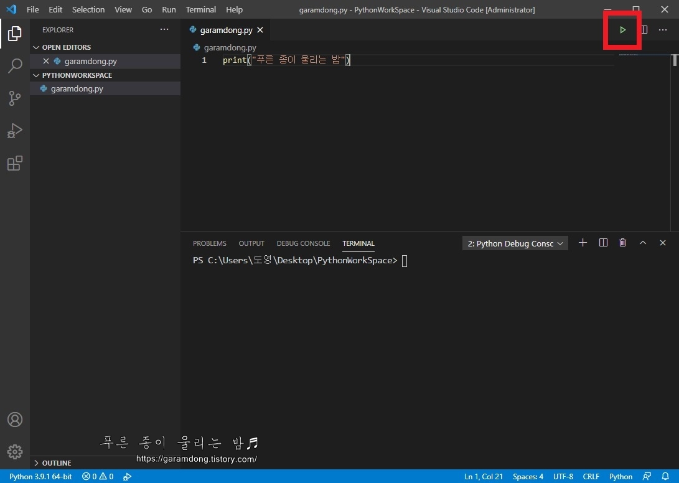Open the feedback icon in status bar

coord(647,477)
